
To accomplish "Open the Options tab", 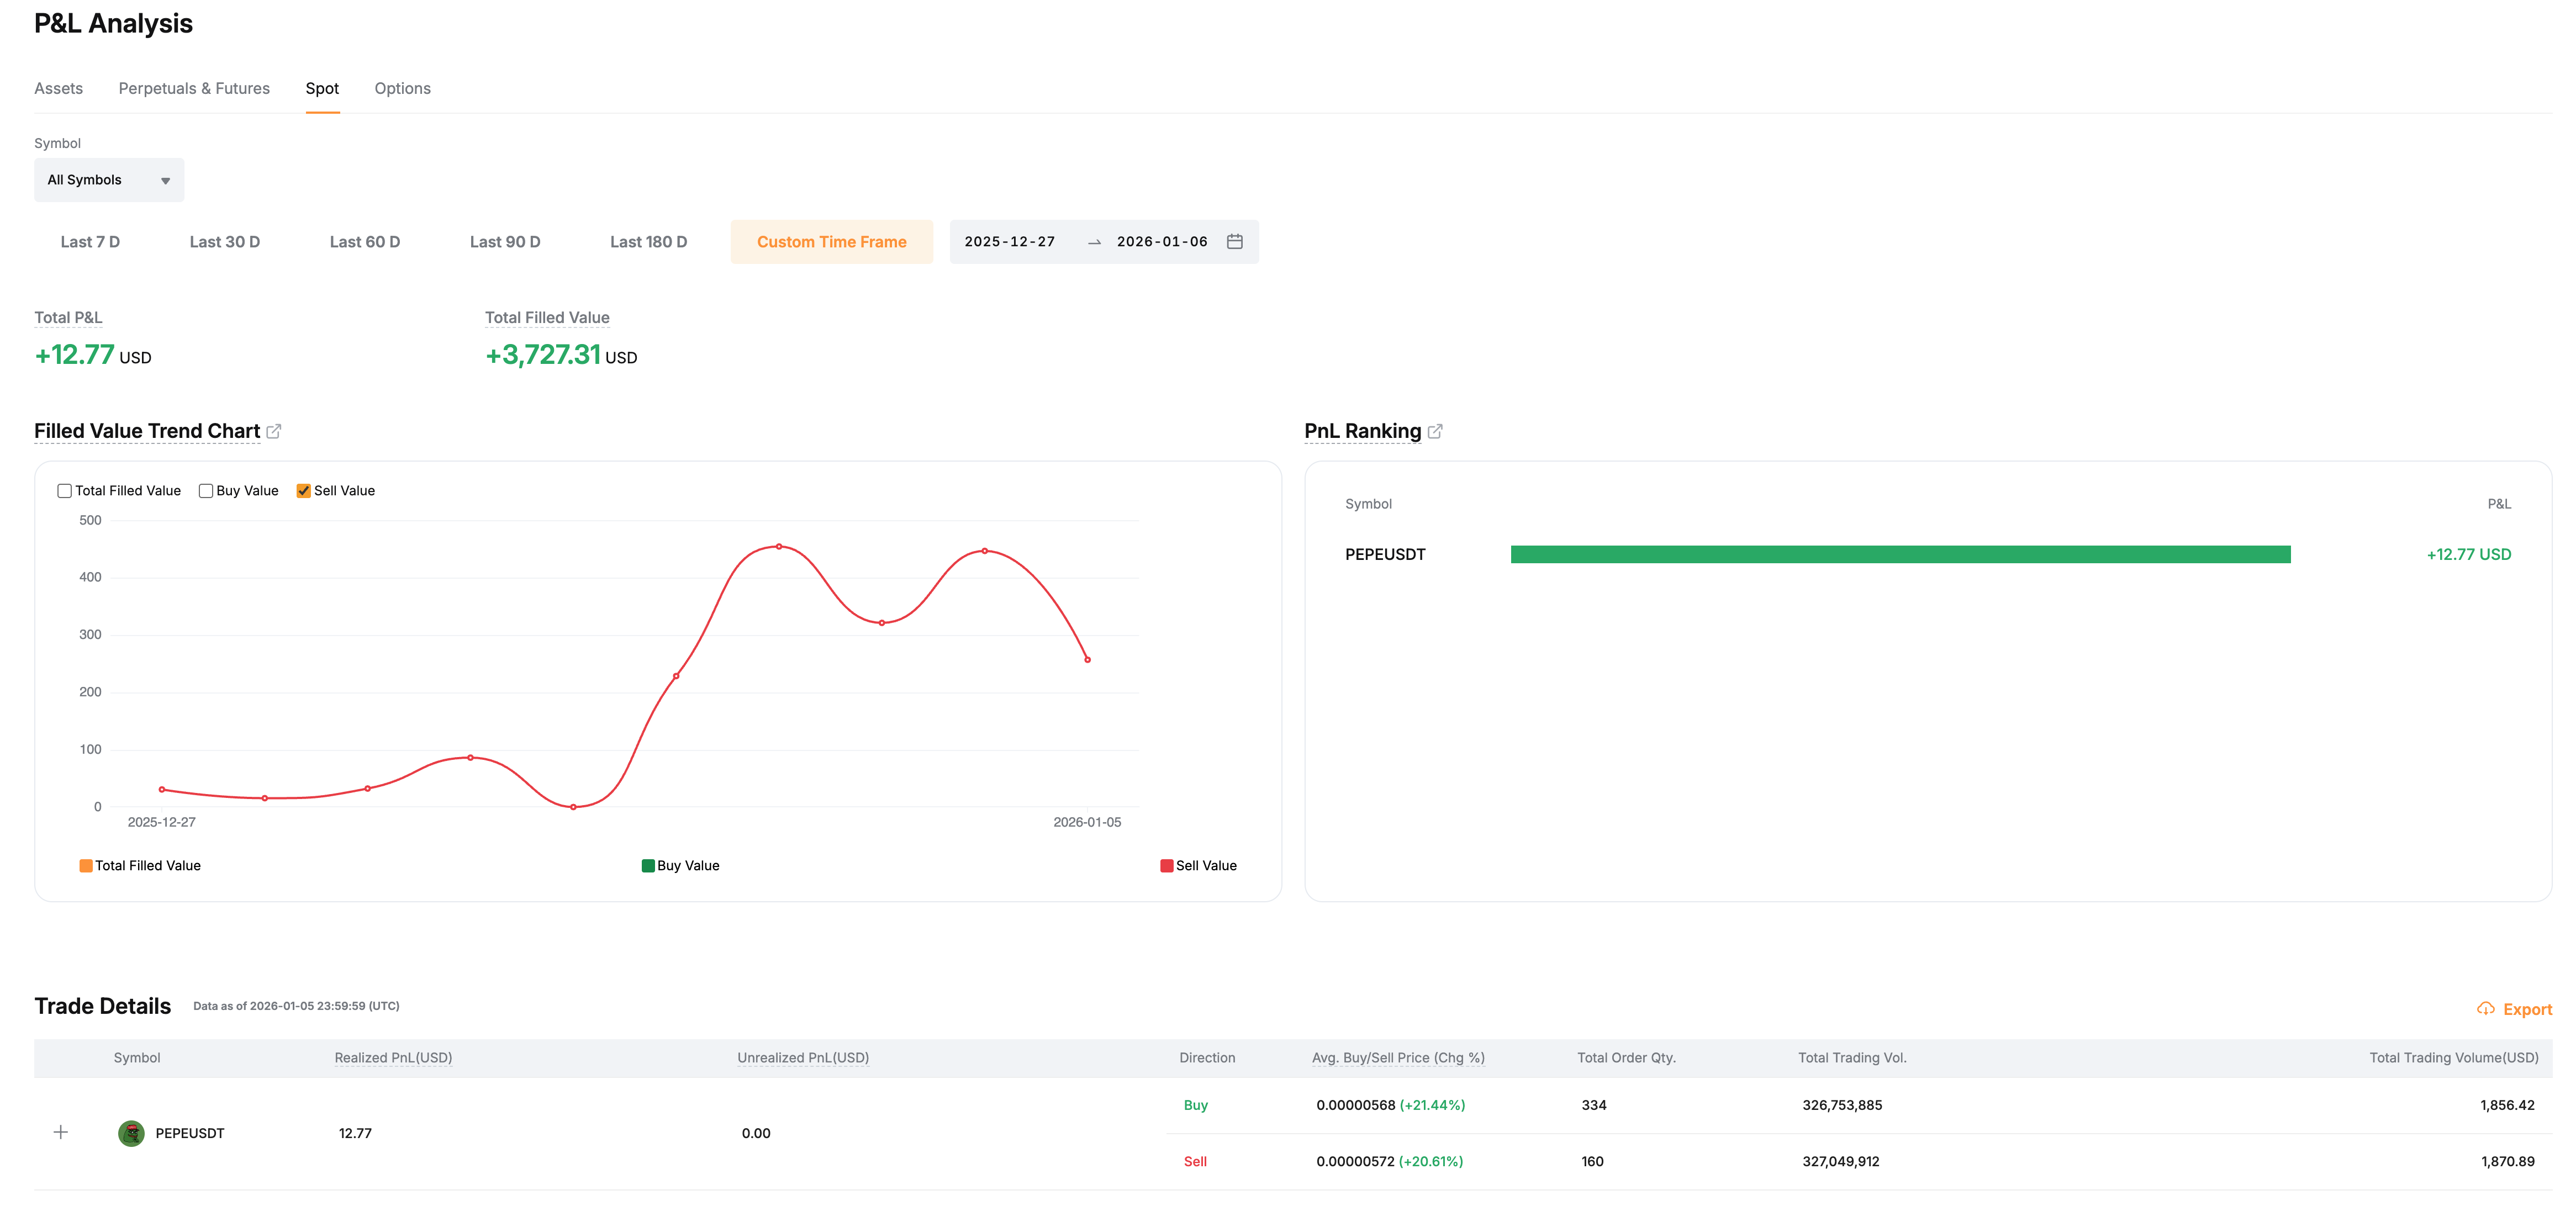I will (x=402, y=88).
